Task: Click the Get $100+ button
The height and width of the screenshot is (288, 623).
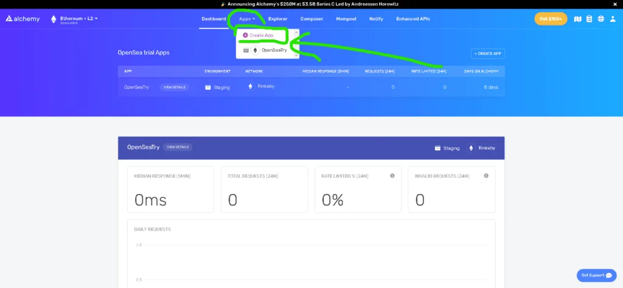Action: [551, 19]
